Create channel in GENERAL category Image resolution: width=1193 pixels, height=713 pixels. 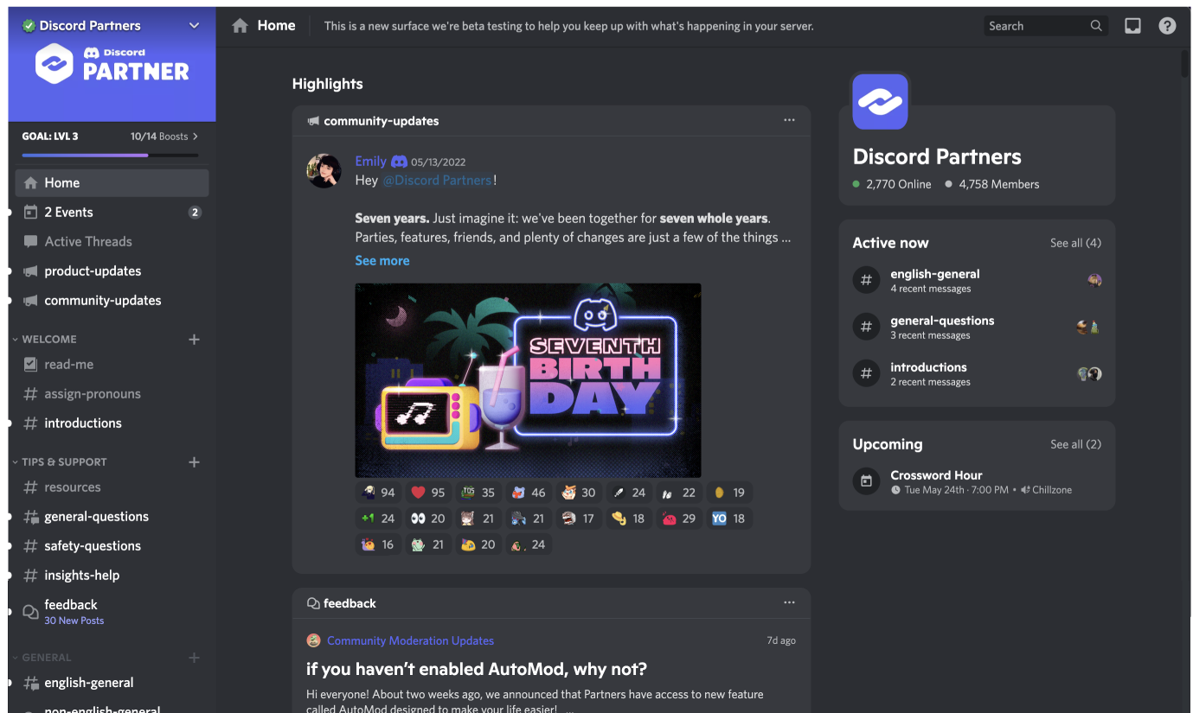pyautogui.click(x=194, y=658)
